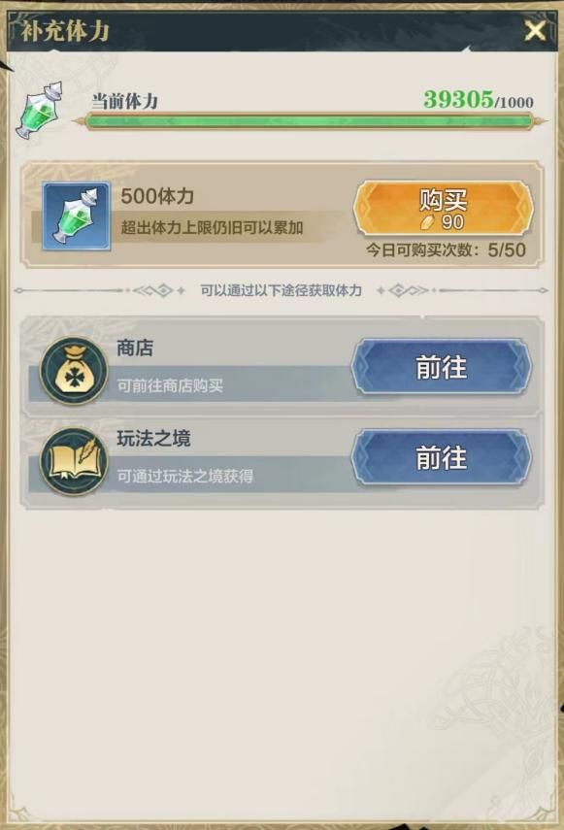Close the 补充体力 dialog with X
Screen dimensions: 564x830
tap(534, 31)
